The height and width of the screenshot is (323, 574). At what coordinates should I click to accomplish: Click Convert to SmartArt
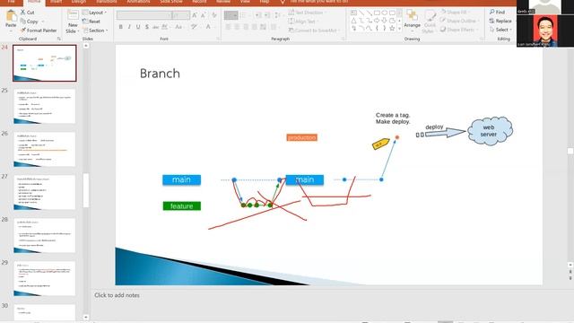tap(313, 31)
